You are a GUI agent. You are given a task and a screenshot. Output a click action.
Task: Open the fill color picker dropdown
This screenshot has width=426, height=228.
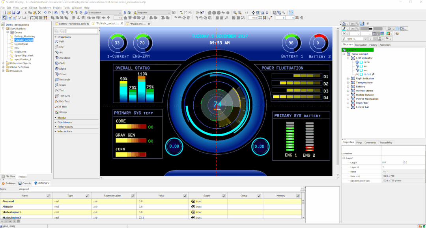347,24
